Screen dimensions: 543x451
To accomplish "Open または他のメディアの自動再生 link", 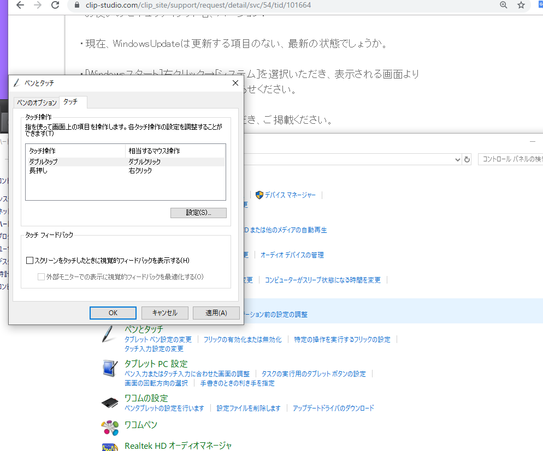I will coord(288,230).
